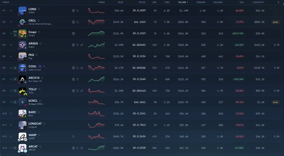Image resolution: width=284 pixels, height=156 pixels.
Task: Favorite the CRCL token with its star
Action: 11,22
